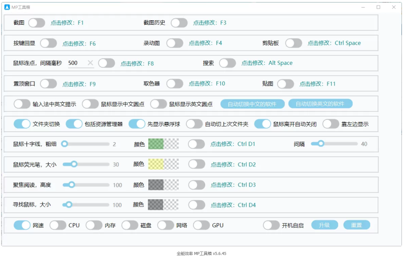Modify 搜索 hotkey Alt Space
Image resolution: width=405 pixels, height=256 pixels.
click(x=267, y=63)
